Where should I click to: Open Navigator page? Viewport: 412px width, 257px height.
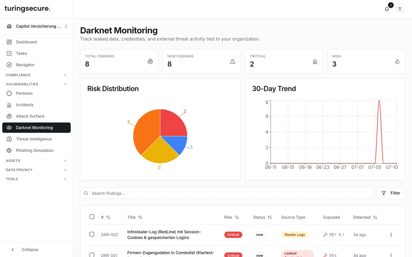pos(37,65)
